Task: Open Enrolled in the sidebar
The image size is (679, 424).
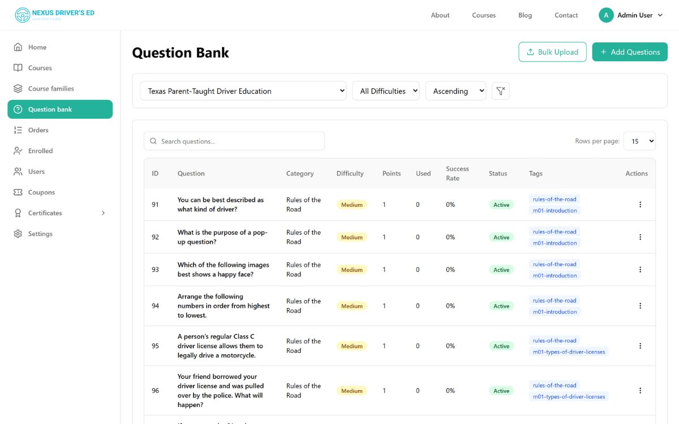Action: click(x=60, y=151)
